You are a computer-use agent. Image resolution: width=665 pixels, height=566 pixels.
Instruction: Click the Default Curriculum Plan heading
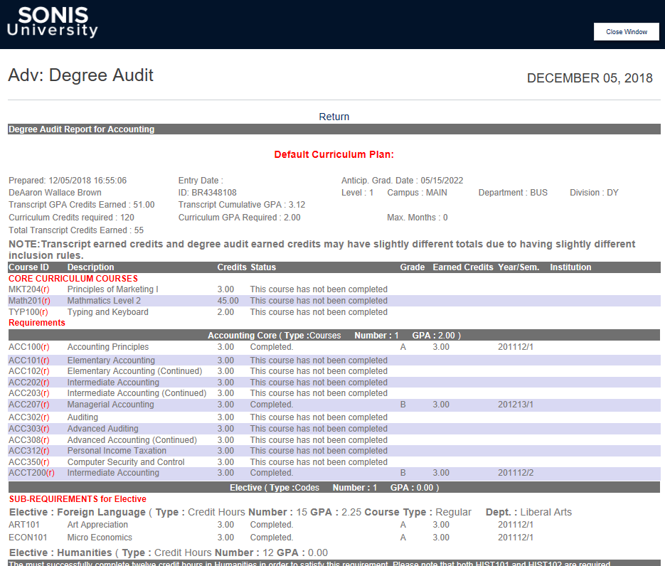point(332,154)
